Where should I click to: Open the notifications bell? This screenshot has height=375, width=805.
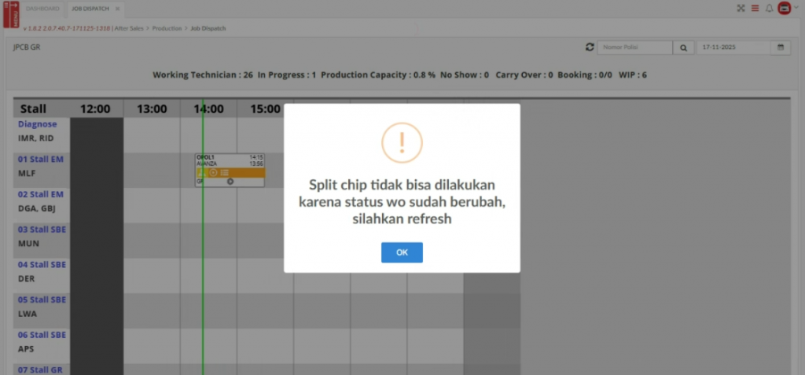tap(769, 9)
